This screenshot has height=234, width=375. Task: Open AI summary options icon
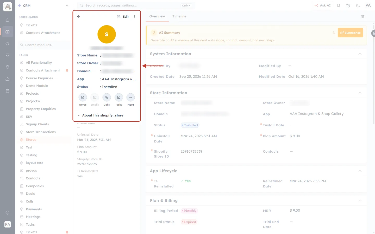pyautogui.click(x=334, y=33)
